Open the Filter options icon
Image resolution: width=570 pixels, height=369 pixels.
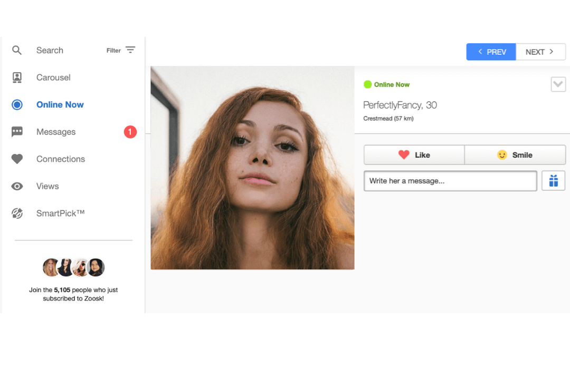tap(130, 50)
